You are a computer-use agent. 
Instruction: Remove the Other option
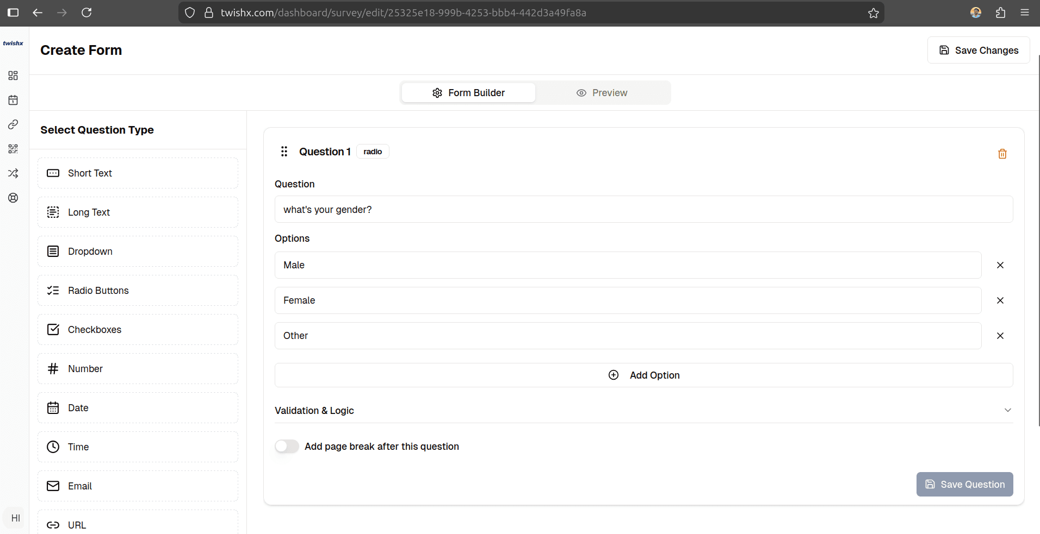1000,336
